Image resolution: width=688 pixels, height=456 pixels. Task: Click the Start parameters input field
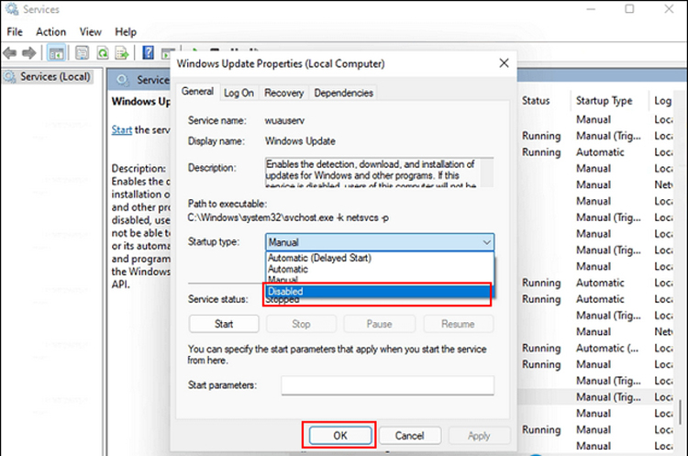click(x=387, y=385)
